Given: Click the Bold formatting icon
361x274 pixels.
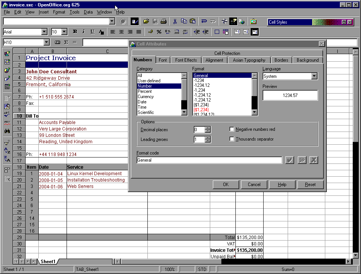Looking at the screenshot, I should [x=75, y=32].
